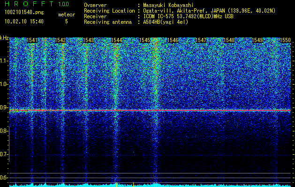This screenshot has width=295, height=187.
Task: Click the Receiving antenna field label
Action: coord(108,22)
